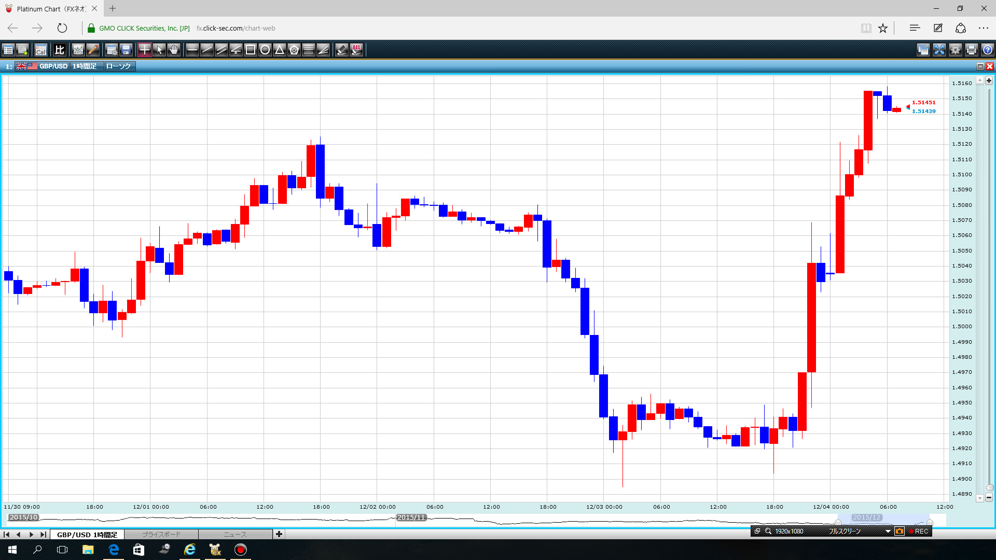Choose the trend line drawing tool

click(207, 50)
